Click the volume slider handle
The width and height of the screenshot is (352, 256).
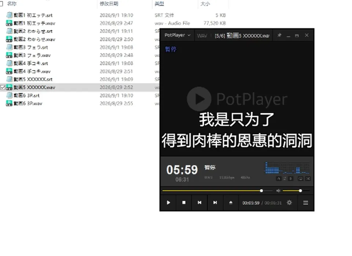tap(300, 191)
